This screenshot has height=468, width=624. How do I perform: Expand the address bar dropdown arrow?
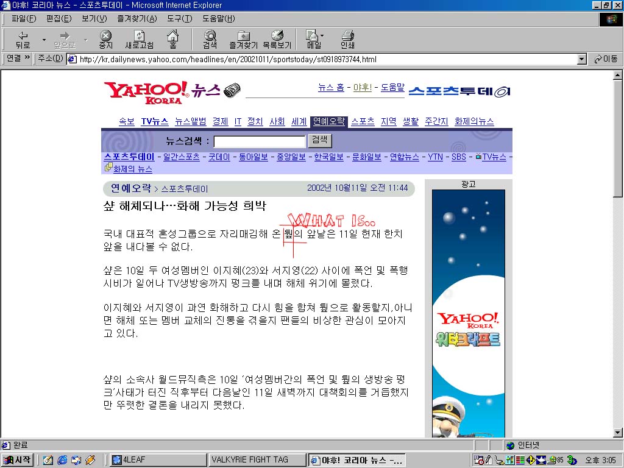point(582,59)
